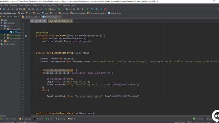Screen dimensions: 219x123
Task: Collapse the first com.example package arrow
Action: point(5,29)
